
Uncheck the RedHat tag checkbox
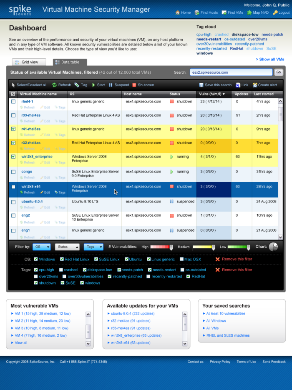pos(188,276)
